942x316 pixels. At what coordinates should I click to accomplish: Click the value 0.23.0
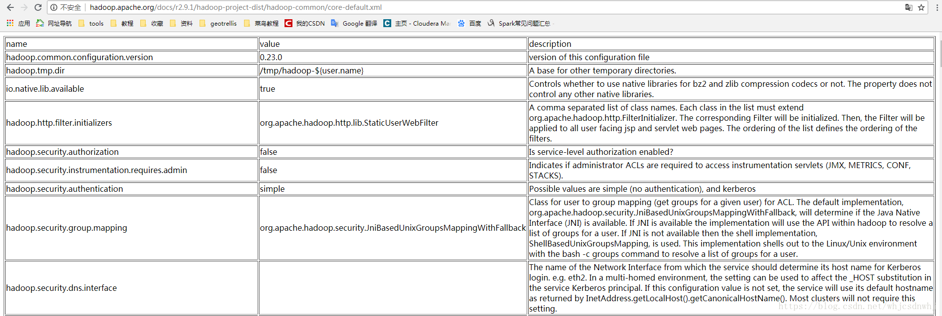[271, 57]
